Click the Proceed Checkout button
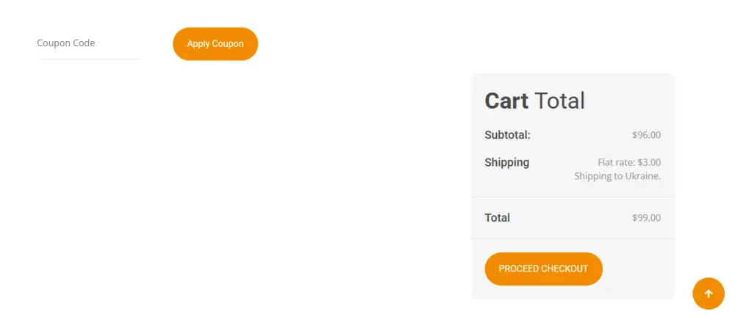Image resolution: width=735 pixels, height=317 pixels. [x=543, y=269]
